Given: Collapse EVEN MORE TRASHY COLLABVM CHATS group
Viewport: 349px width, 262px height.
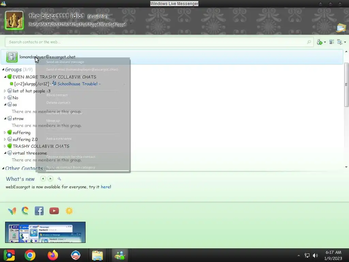Looking at the screenshot, I should [x=5, y=77].
